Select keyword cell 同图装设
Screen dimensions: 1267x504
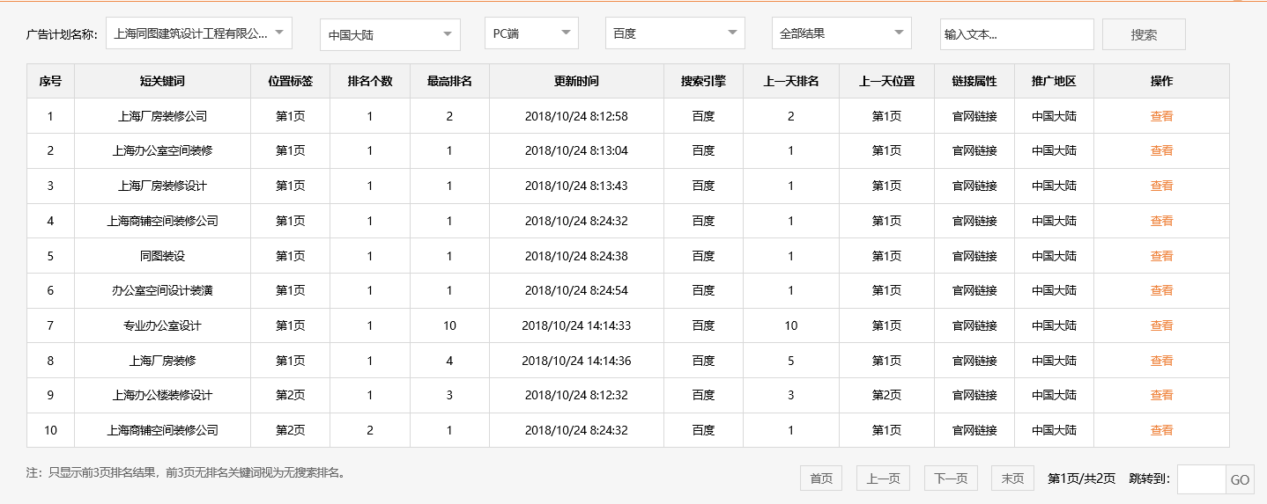tap(162, 256)
